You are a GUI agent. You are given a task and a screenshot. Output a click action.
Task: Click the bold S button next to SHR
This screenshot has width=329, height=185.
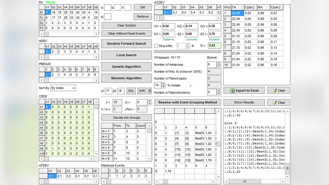pyautogui.click(x=150, y=90)
